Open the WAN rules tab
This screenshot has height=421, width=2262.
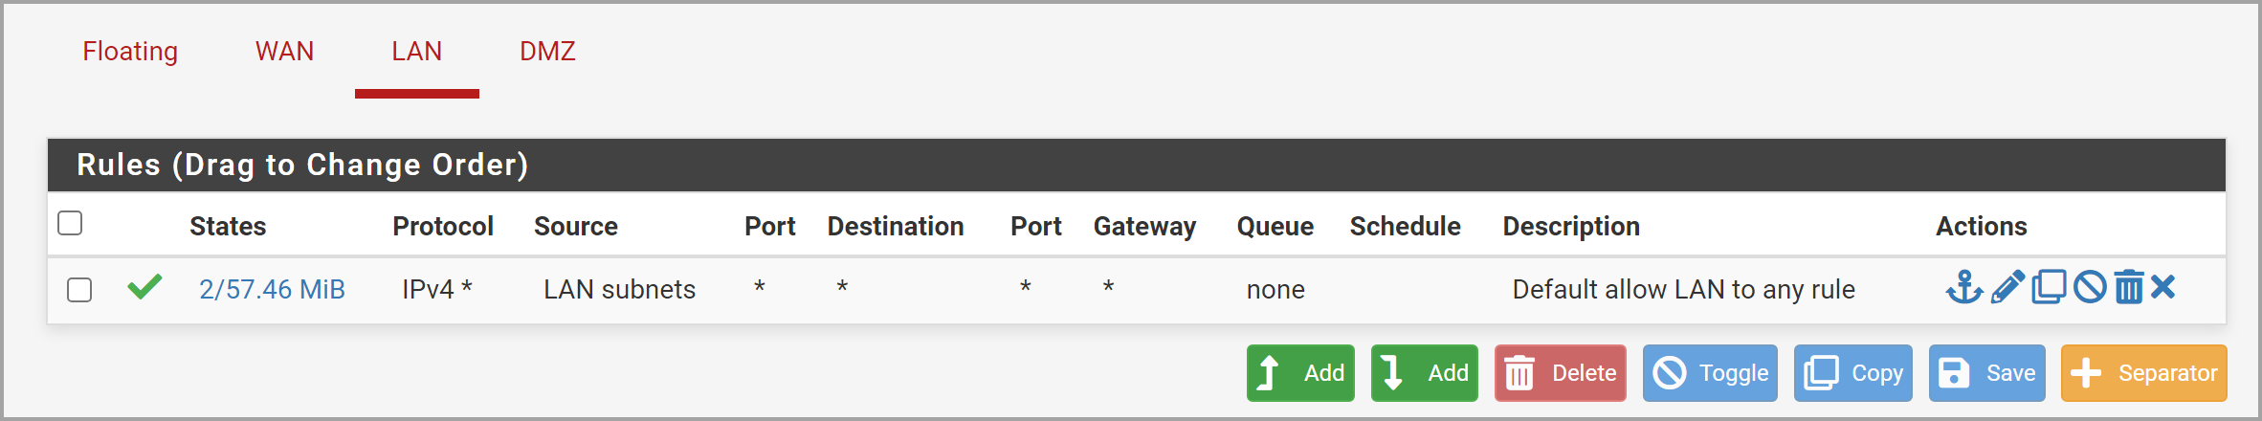pyautogui.click(x=284, y=52)
